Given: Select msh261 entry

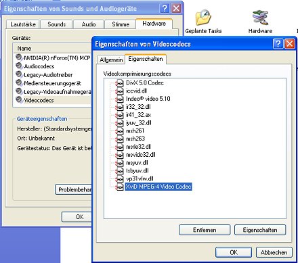Looking at the screenshot, I should coord(135,131).
